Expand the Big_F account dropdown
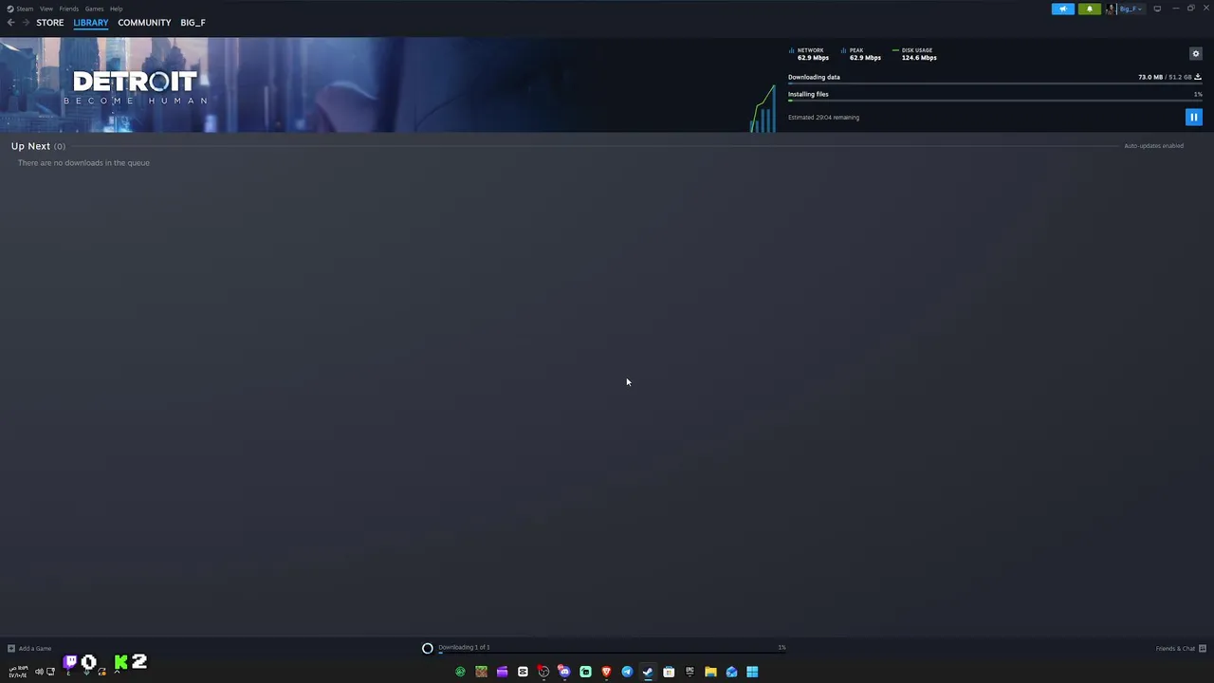Image resolution: width=1214 pixels, height=683 pixels. (1131, 9)
